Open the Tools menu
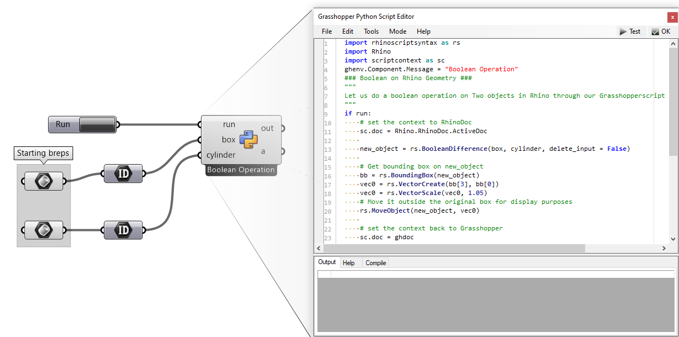Image resolution: width=679 pixels, height=337 pixels. click(371, 31)
